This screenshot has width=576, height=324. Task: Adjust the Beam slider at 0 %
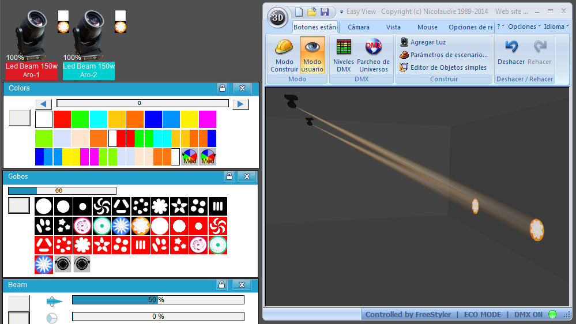click(159, 317)
